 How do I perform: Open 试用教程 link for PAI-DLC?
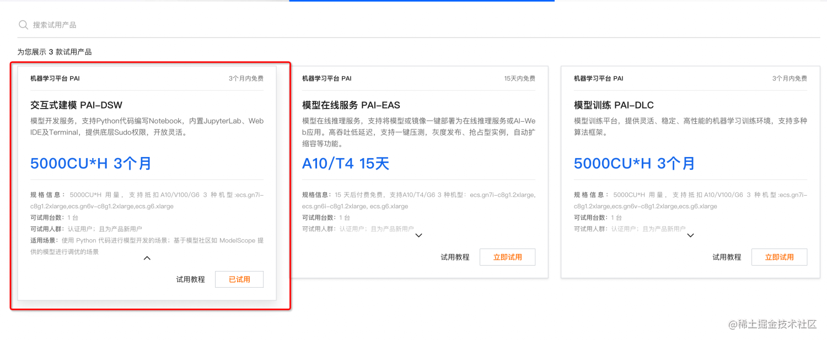[x=727, y=257]
